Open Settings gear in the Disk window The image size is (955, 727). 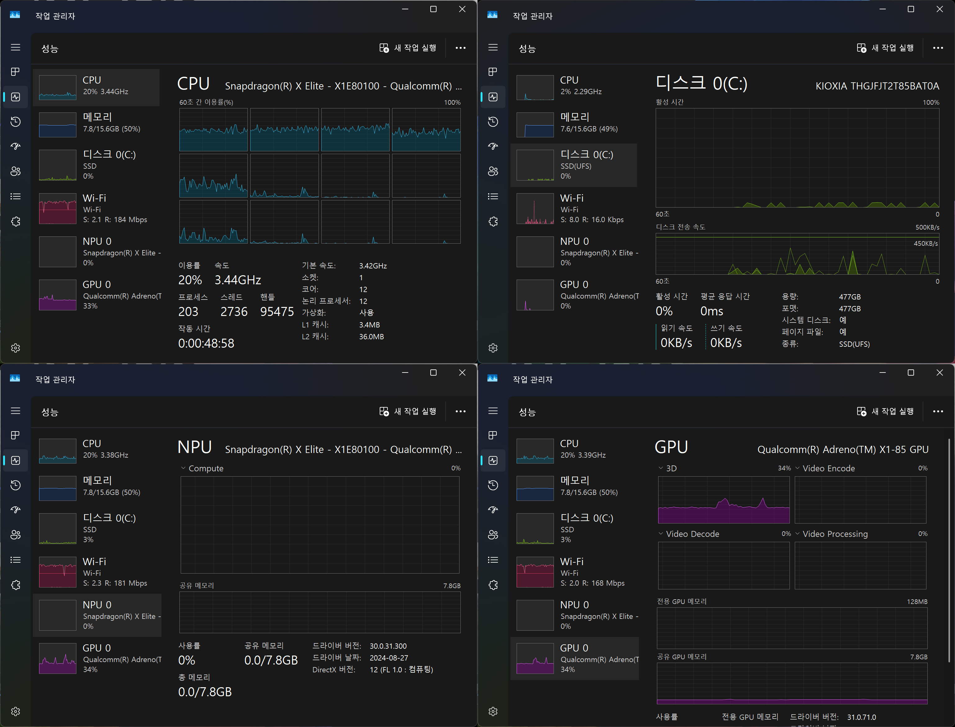tap(493, 348)
